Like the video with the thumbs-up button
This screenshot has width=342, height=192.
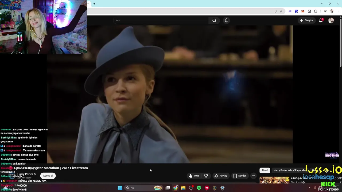coord(194,176)
